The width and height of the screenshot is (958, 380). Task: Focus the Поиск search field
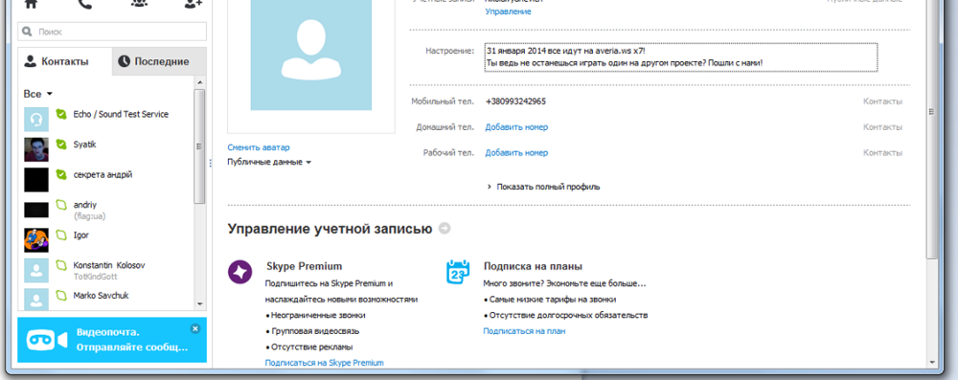[x=112, y=32]
